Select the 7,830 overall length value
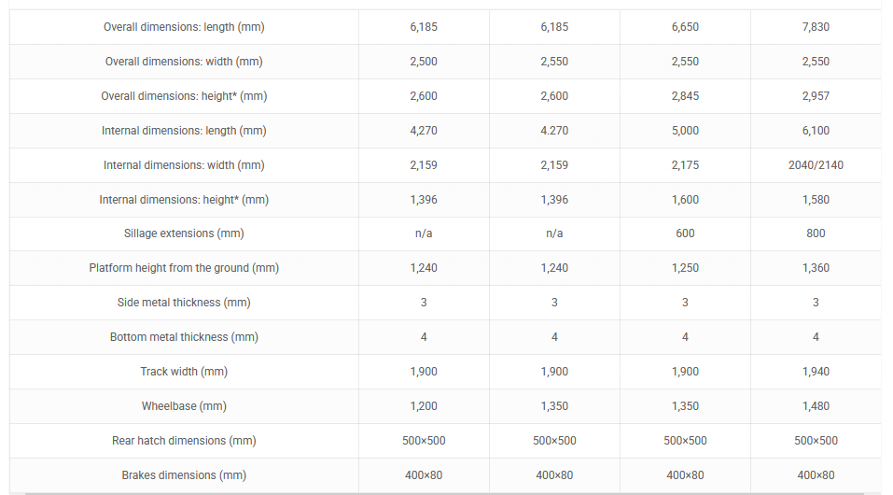The image size is (893, 495). [816, 27]
